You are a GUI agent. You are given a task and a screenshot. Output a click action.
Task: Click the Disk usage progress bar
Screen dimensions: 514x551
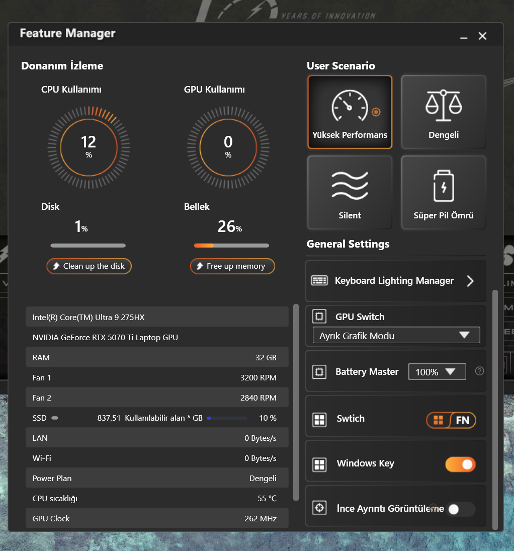tap(88, 246)
